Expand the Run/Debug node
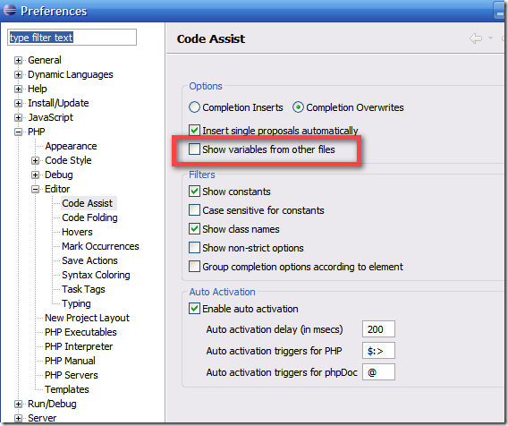Image resolution: width=508 pixels, height=426 pixels. pyautogui.click(x=18, y=404)
